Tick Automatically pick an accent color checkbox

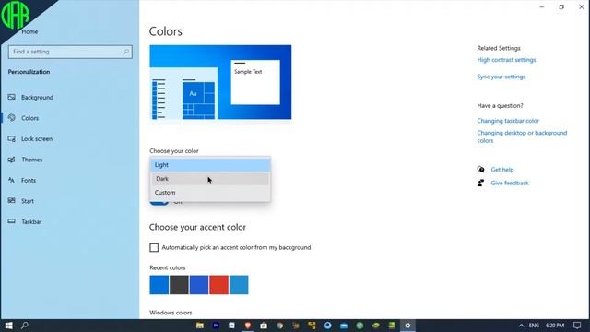[154, 247]
